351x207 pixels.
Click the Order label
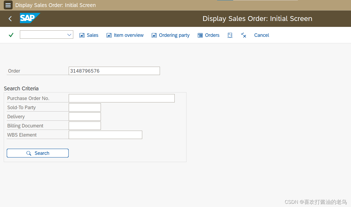point(14,71)
